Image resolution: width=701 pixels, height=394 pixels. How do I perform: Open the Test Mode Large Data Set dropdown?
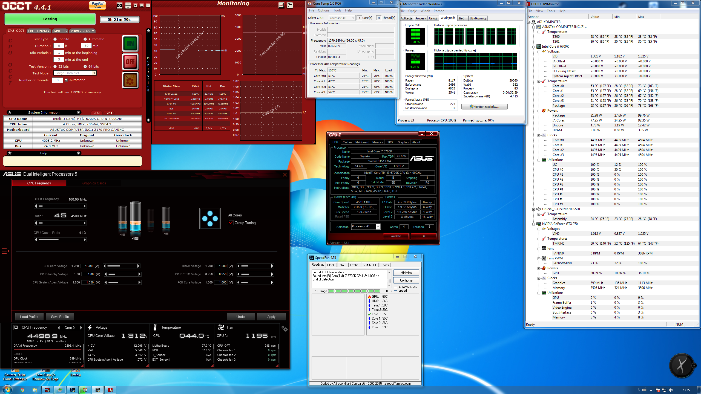tap(94, 73)
